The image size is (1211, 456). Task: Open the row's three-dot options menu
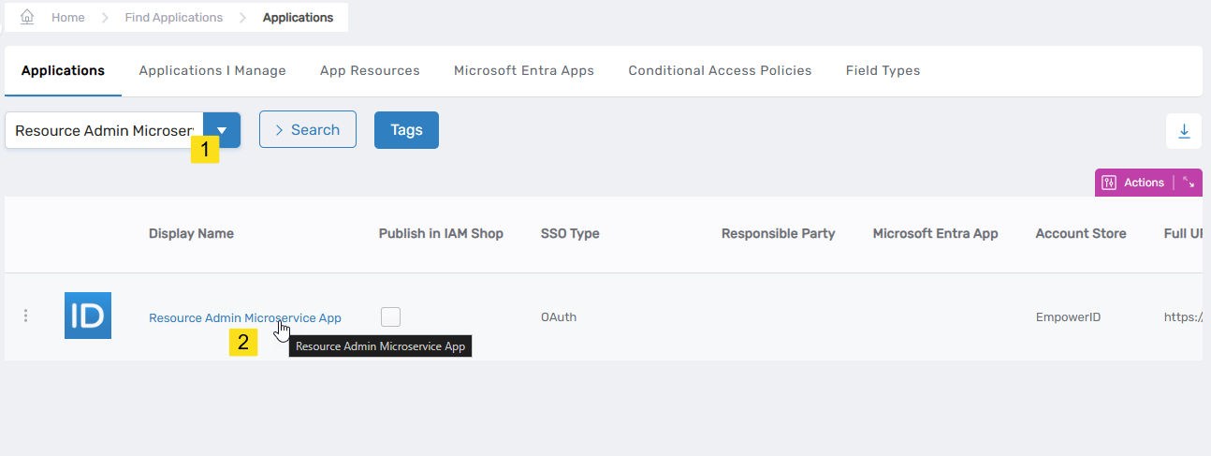[25, 316]
